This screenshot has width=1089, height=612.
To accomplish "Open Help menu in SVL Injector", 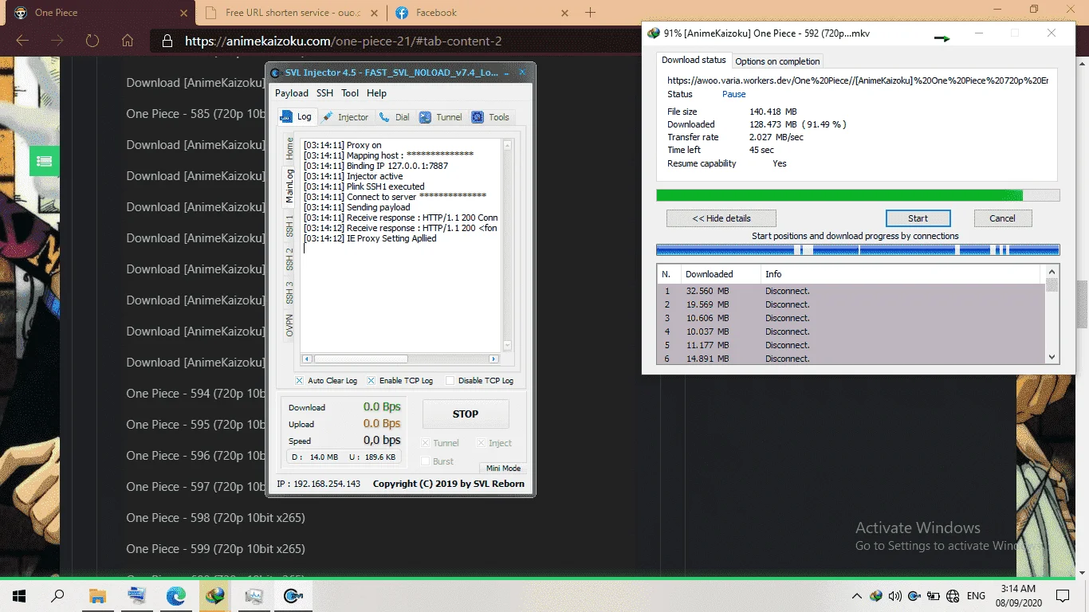I will (376, 93).
